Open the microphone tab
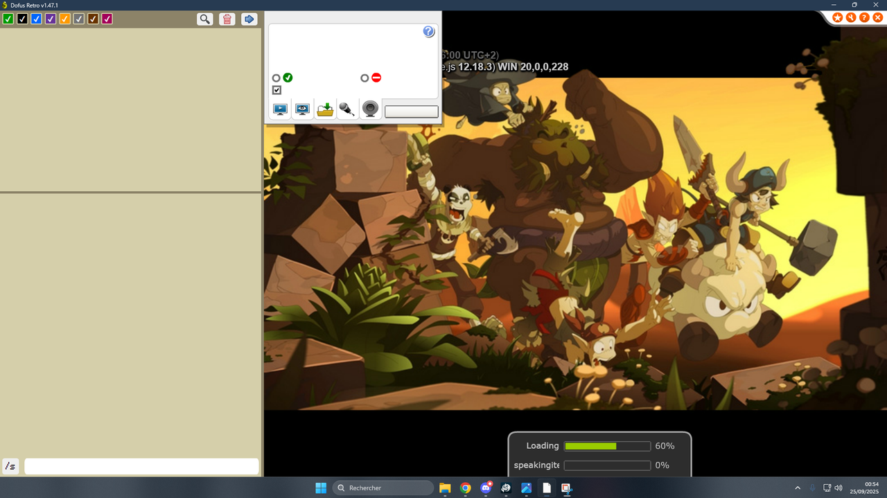Image resolution: width=887 pixels, height=498 pixels. point(347,109)
